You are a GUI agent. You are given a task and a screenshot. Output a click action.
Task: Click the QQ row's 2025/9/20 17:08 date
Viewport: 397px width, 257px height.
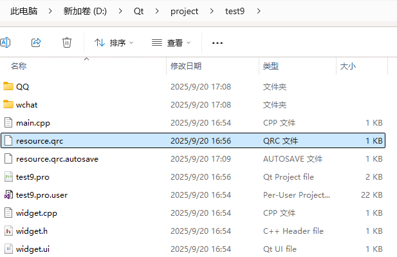(x=201, y=87)
